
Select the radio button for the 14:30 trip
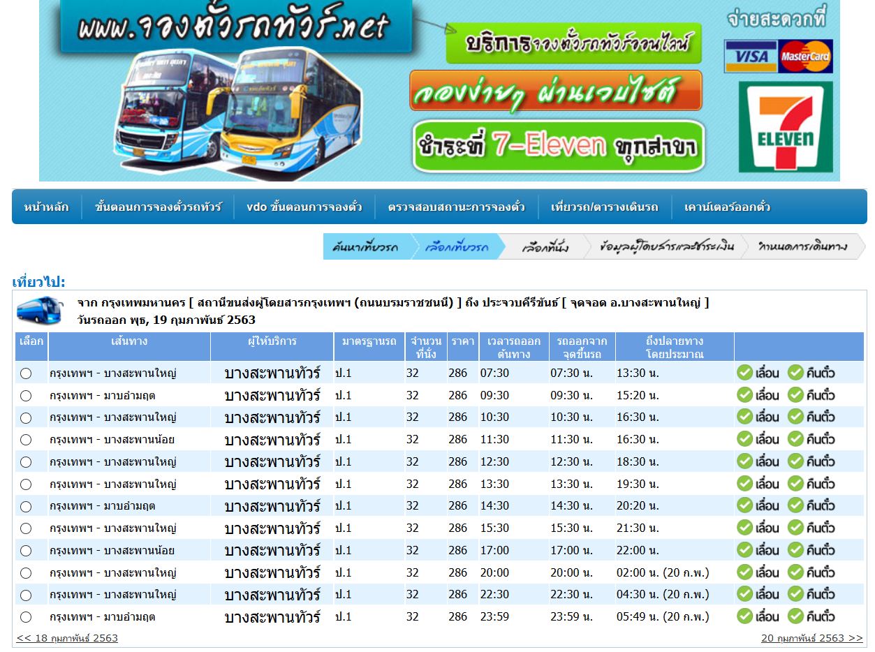(26, 507)
